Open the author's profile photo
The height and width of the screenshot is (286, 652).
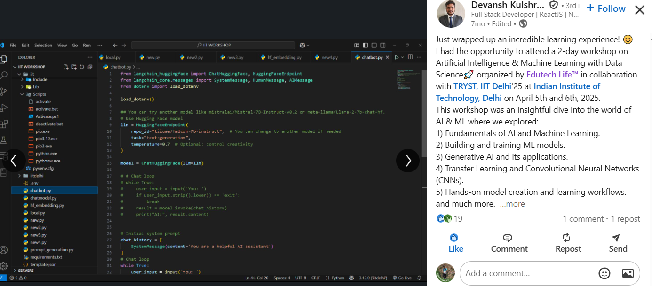click(451, 14)
